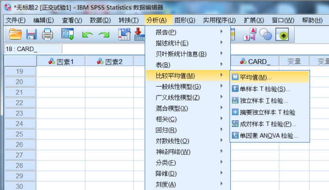Open the 文件(F) menu
The image size is (329, 190).
click(16, 21)
